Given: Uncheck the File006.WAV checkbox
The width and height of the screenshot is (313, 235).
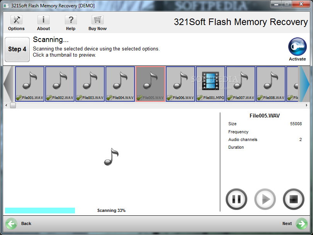Looking at the screenshot, I should 170,98.
